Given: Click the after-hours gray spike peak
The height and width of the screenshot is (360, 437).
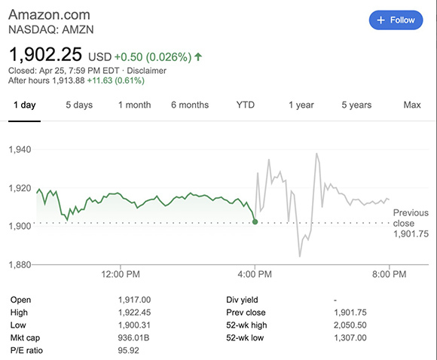Looking at the screenshot, I should [x=316, y=153].
